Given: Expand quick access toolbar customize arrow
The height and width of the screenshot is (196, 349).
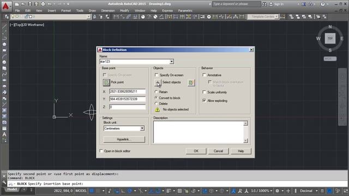Looking at the screenshot, I should 68,4.
